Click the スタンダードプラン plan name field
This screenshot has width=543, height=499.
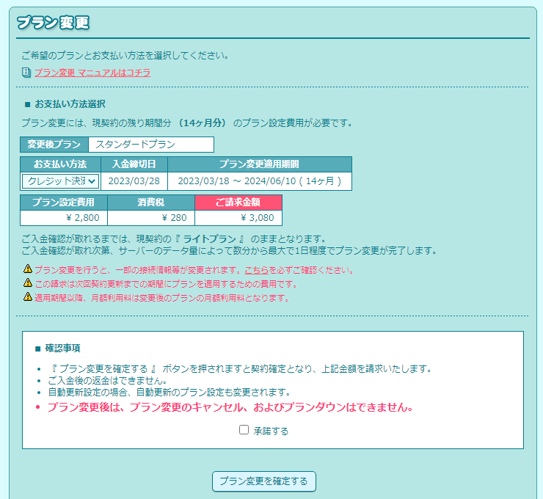tap(150, 145)
